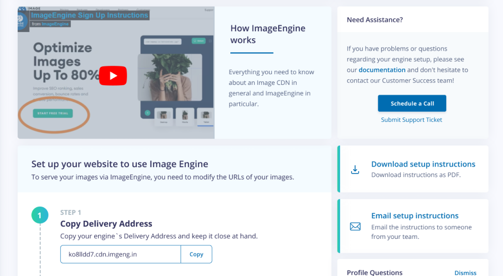The height and width of the screenshot is (276, 503).
Task: Click the 'Download instructions as PDF.' text
Action: point(416,175)
